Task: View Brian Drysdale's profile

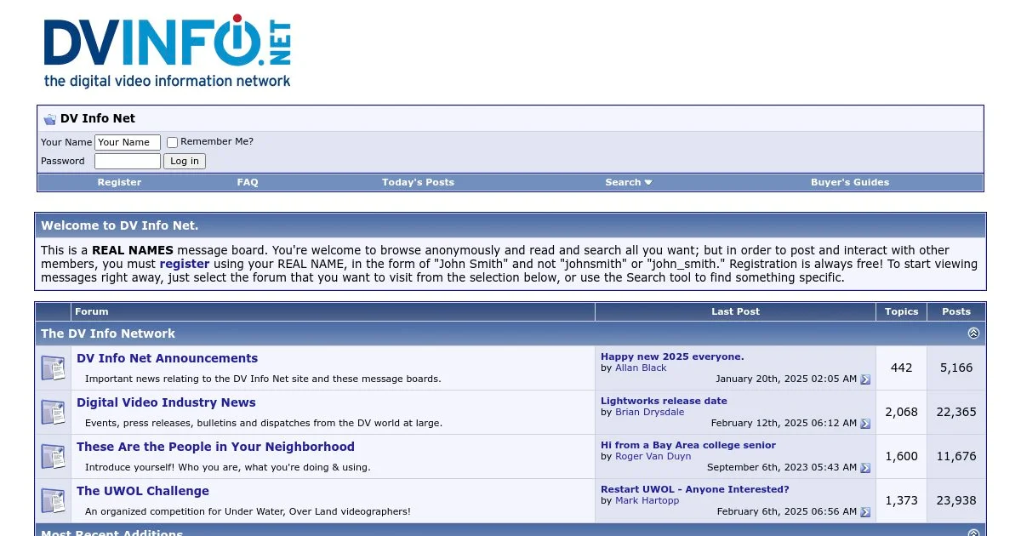Action: (x=651, y=412)
